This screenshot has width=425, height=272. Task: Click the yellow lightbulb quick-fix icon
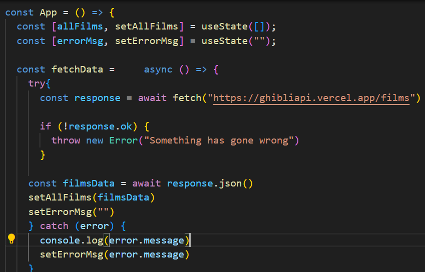click(12, 238)
